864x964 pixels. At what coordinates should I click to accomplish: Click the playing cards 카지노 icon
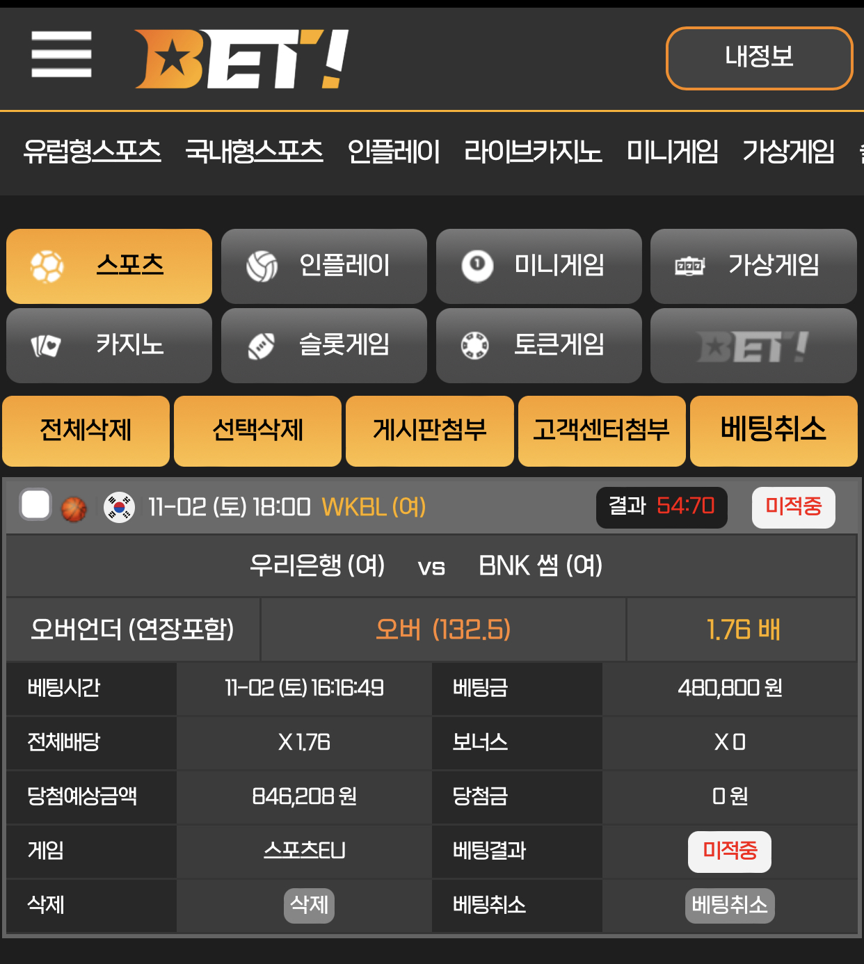46,346
